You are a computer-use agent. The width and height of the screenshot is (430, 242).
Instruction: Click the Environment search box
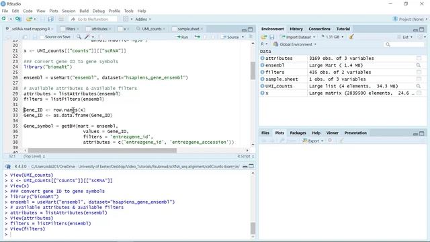(x=404, y=44)
